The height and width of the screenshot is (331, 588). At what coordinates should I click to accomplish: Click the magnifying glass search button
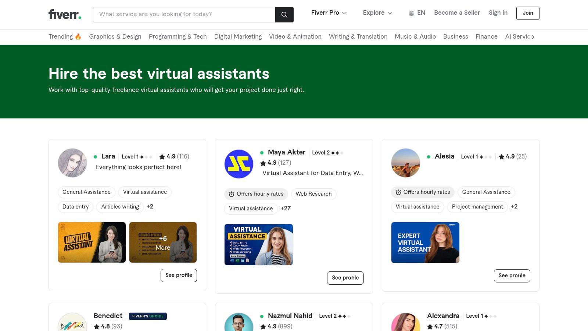pos(284,15)
